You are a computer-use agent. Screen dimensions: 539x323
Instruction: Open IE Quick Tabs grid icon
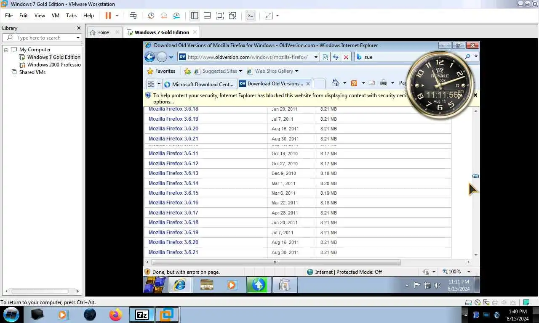[151, 84]
